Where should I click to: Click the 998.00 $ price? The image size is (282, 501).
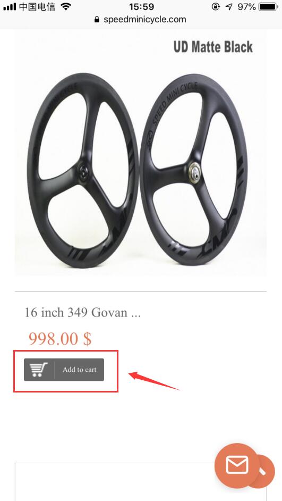[60, 339]
